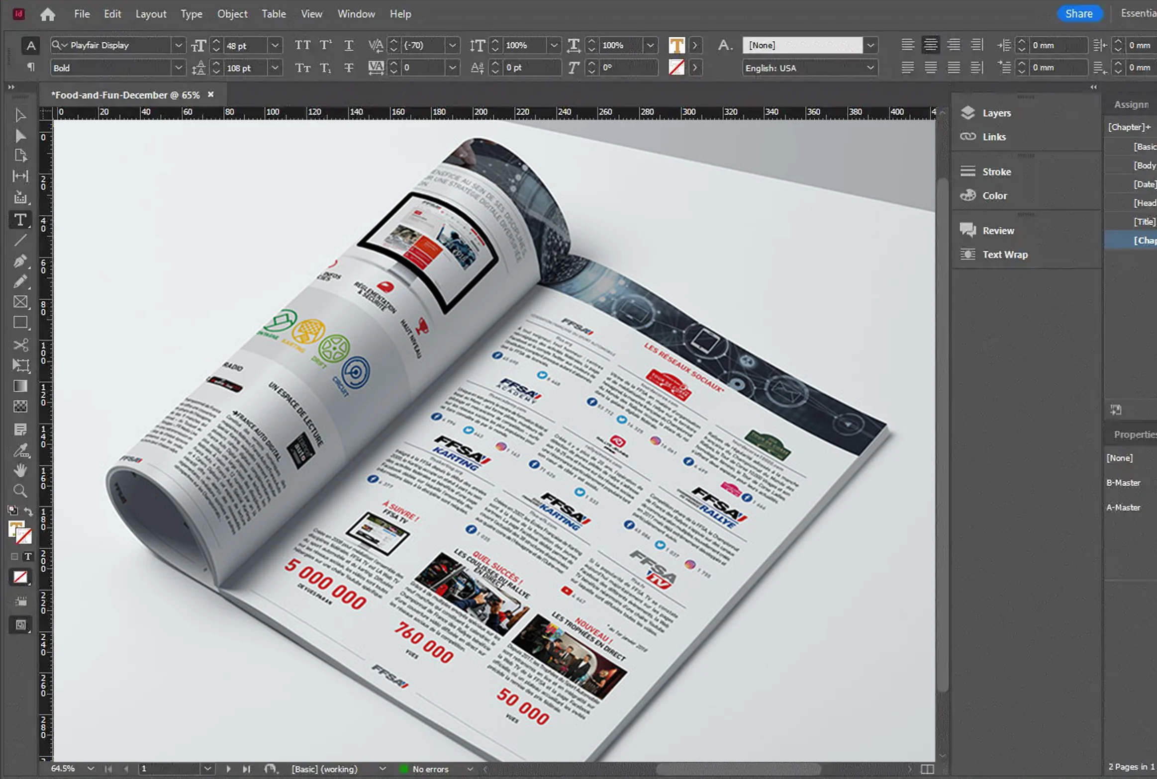Click the blue Share button
Image resolution: width=1157 pixels, height=779 pixels.
pyautogui.click(x=1078, y=13)
